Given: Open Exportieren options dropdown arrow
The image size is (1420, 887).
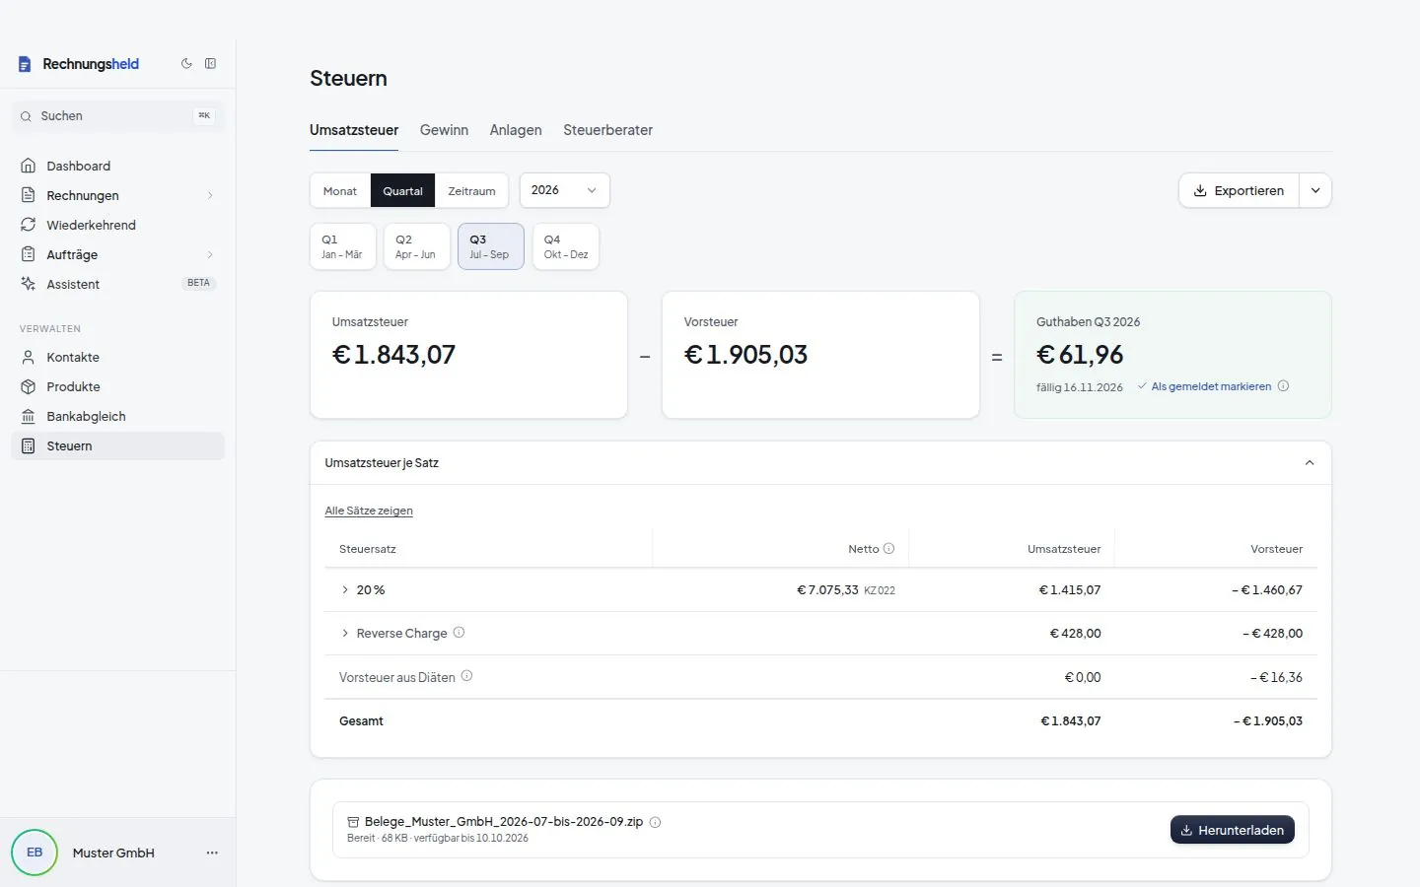Looking at the screenshot, I should point(1315,190).
